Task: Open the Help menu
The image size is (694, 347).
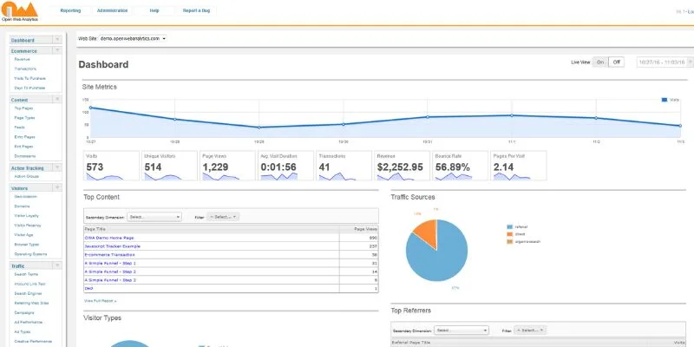Action: point(154,10)
